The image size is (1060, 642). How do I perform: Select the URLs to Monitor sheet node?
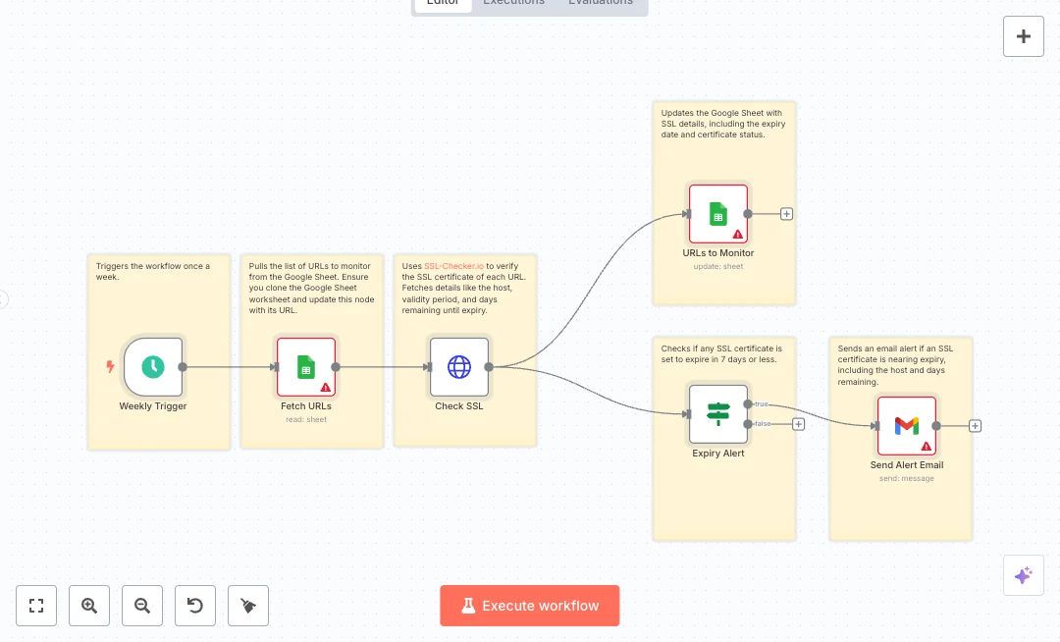718,213
